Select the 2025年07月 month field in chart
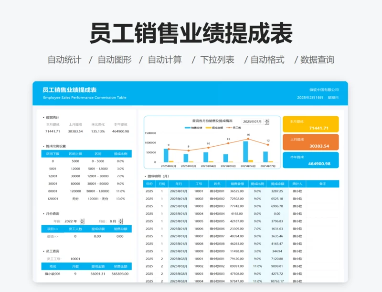 (x=253, y=121)
